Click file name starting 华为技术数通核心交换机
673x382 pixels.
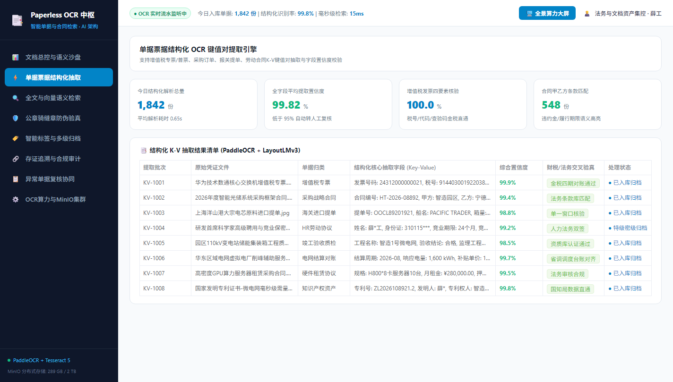pyautogui.click(x=243, y=183)
